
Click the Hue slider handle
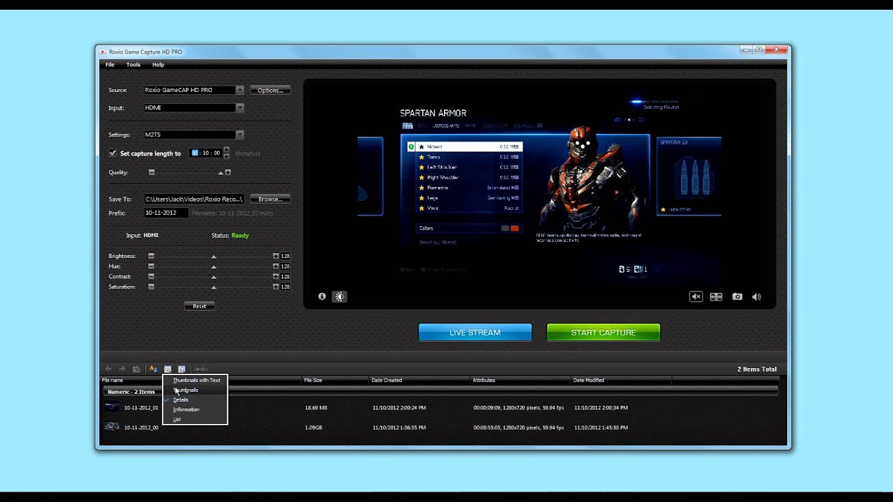[x=213, y=267]
